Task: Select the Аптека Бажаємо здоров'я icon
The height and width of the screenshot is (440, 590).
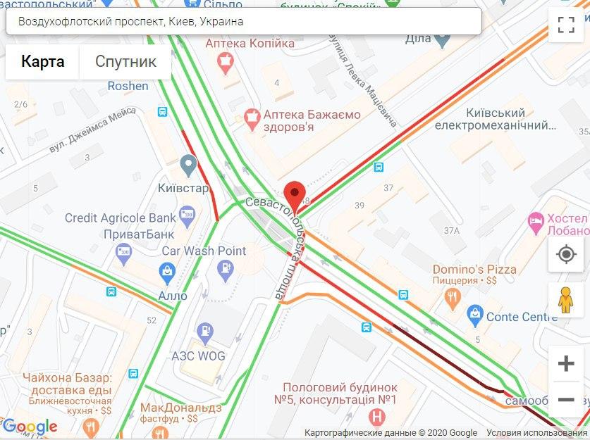Action: [252, 120]
